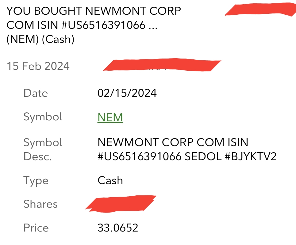Select the (NEM) (Cash) title line

(x=40, y=39)
